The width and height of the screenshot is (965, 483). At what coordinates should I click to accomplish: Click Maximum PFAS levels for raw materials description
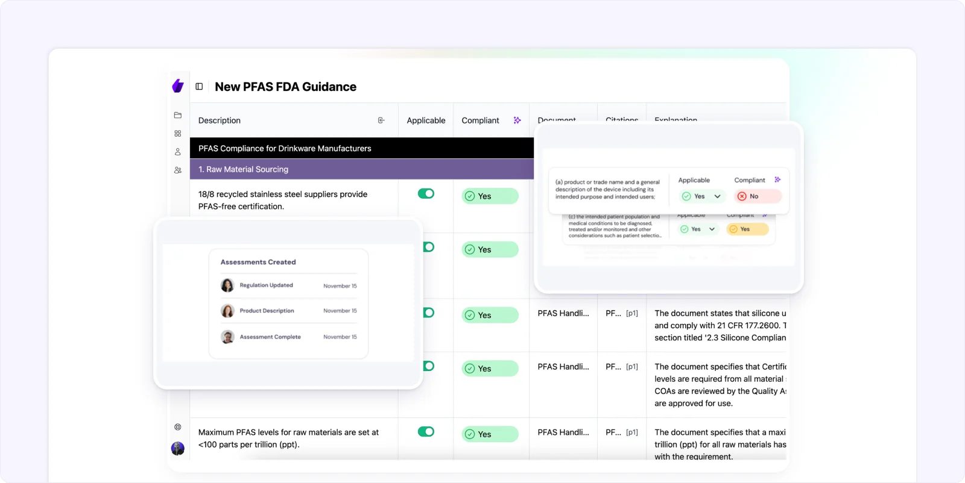click(x=288, y=438)
